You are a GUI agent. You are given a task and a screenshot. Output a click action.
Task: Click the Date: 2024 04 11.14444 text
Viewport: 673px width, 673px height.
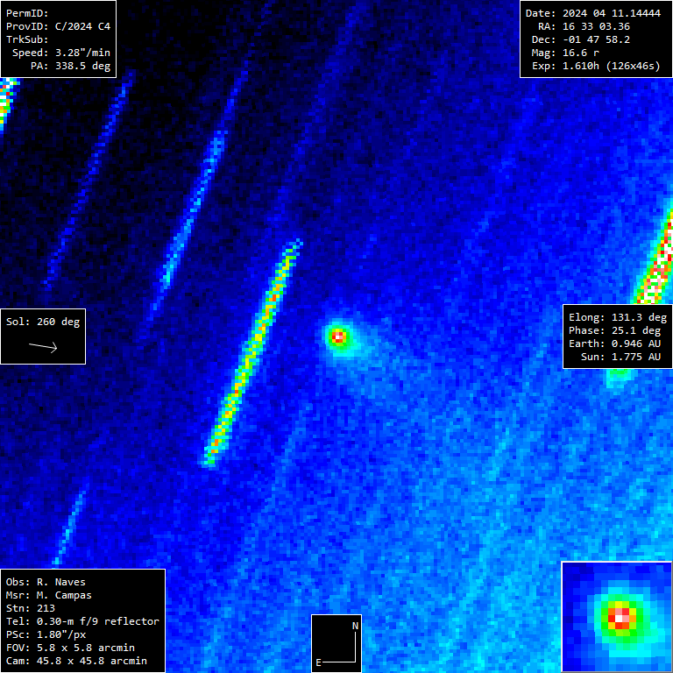593,13
